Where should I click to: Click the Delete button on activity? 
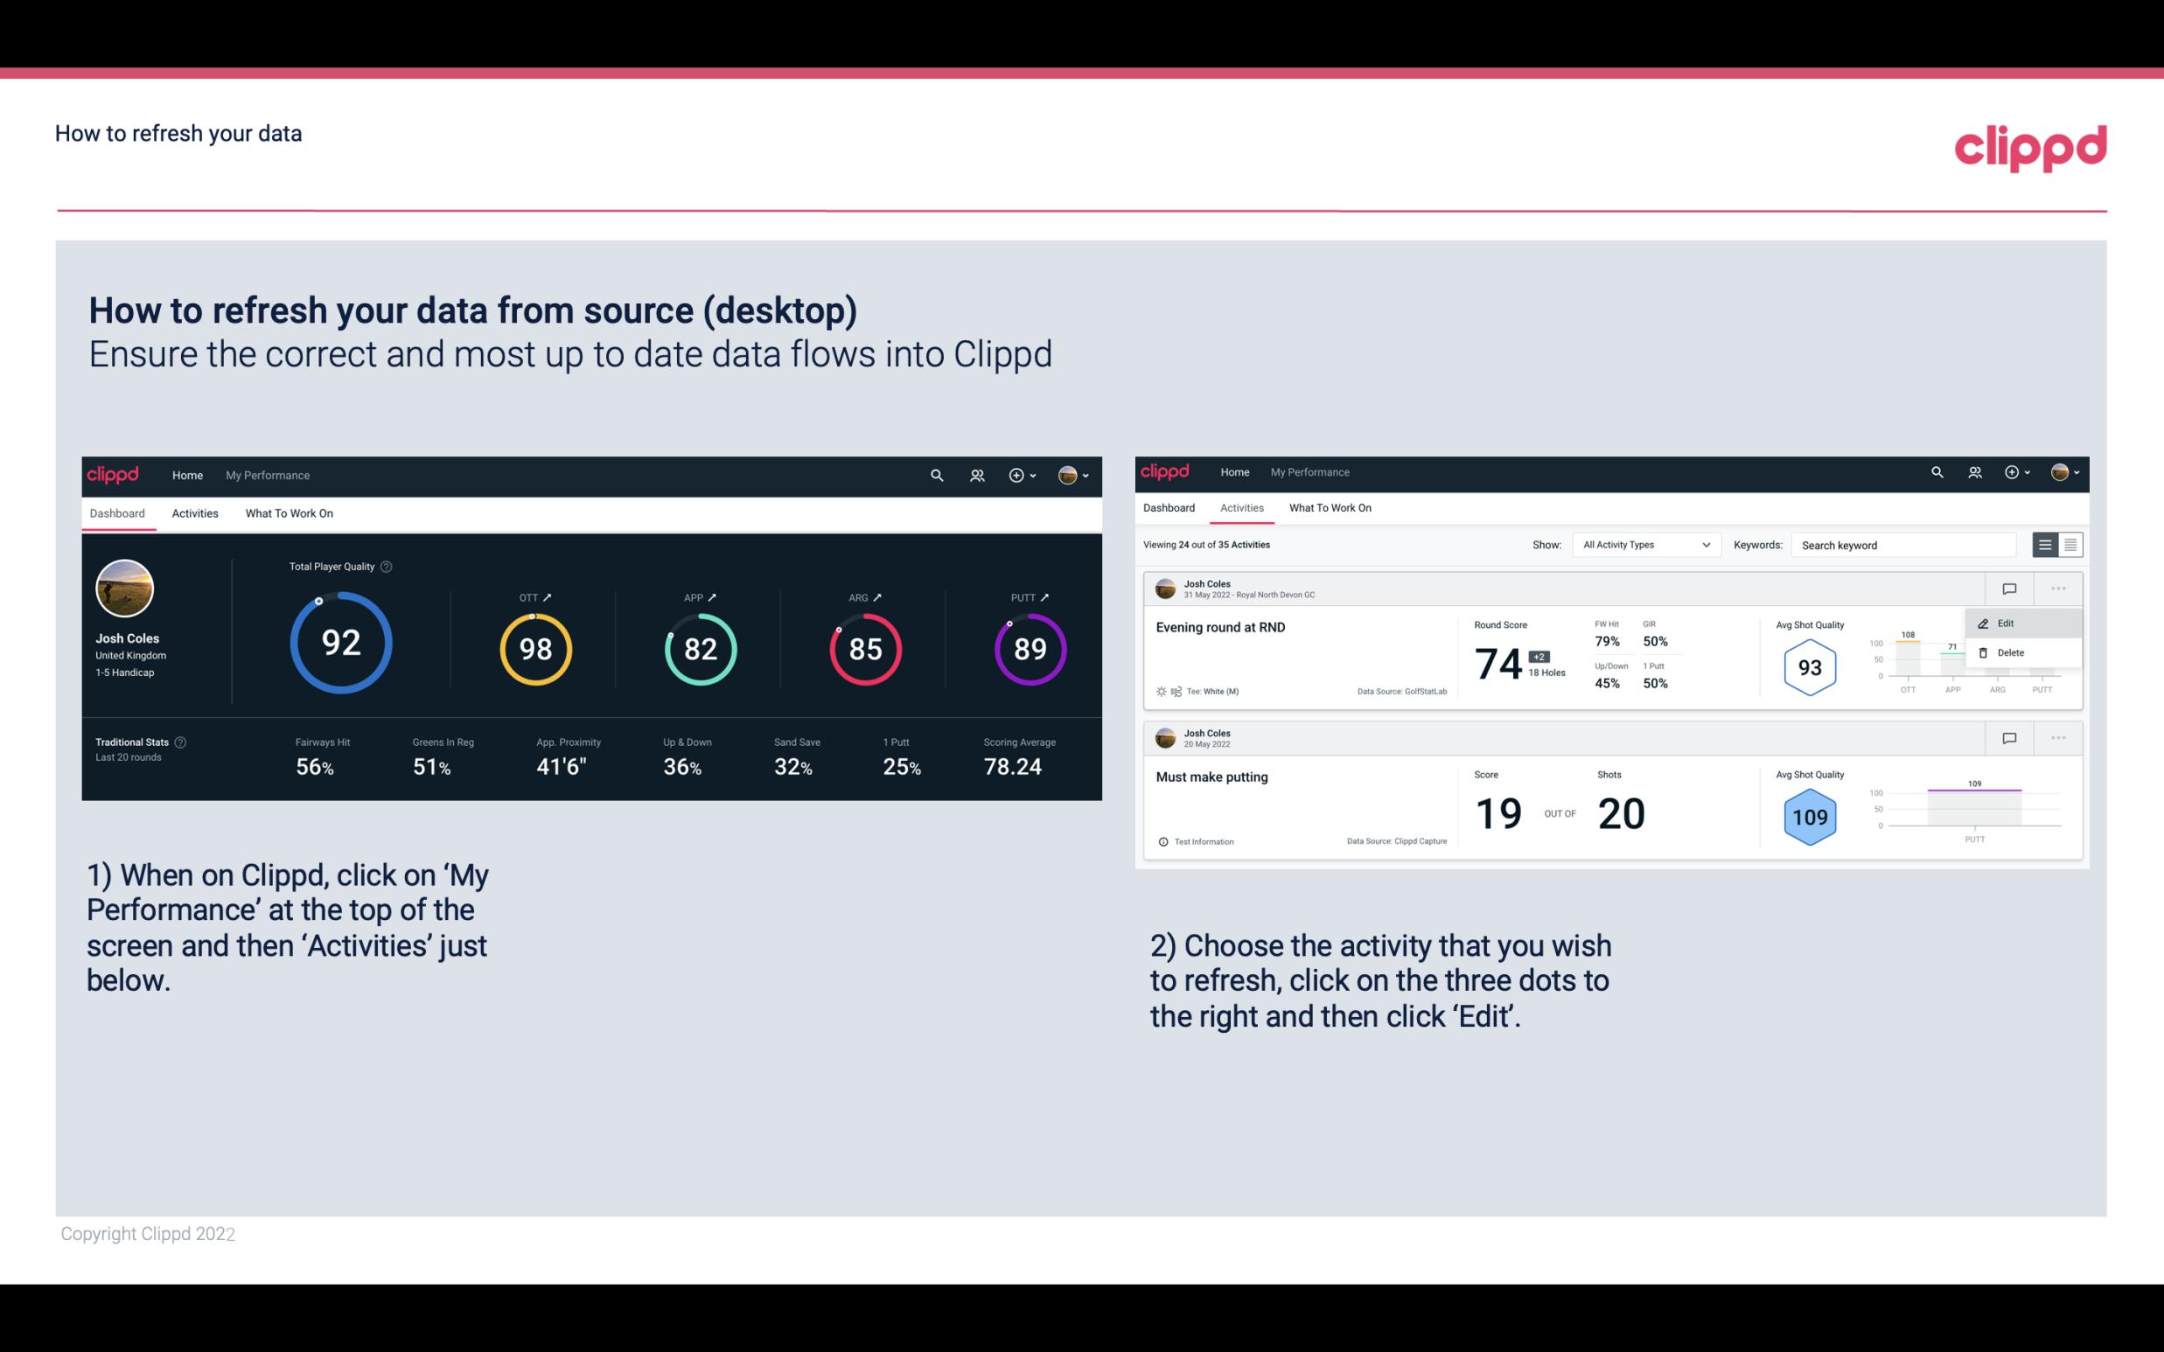pyautogui.click(x=2011, y=652)
